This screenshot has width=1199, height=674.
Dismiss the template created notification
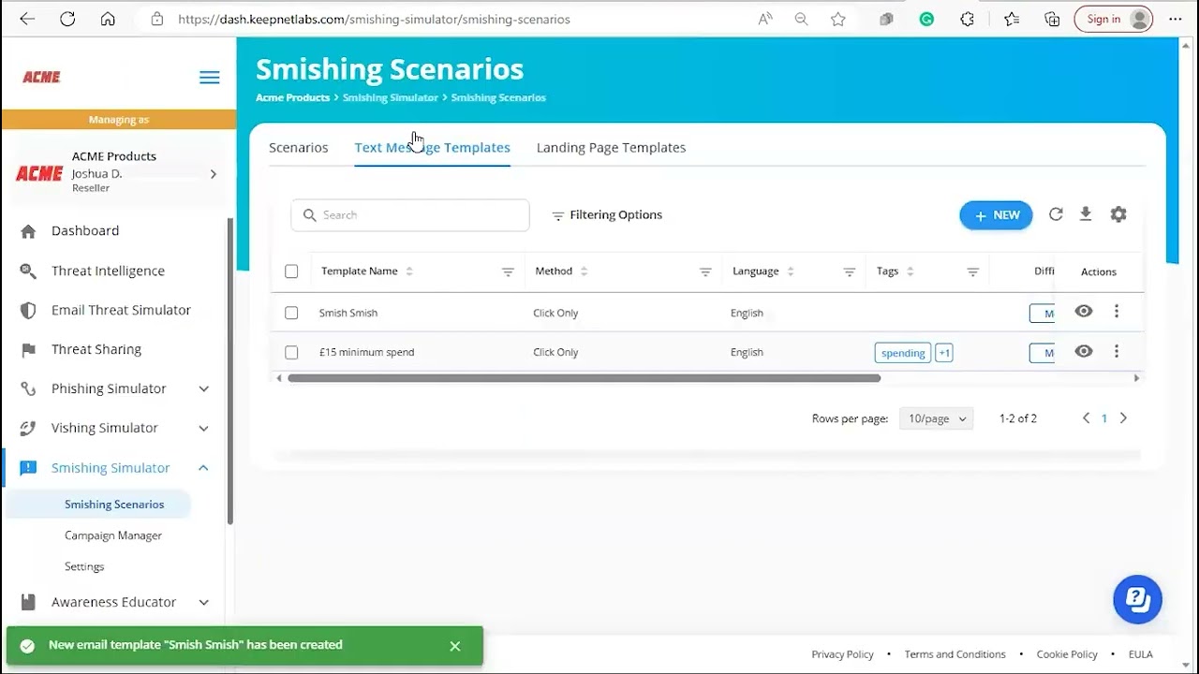[455, 646]
